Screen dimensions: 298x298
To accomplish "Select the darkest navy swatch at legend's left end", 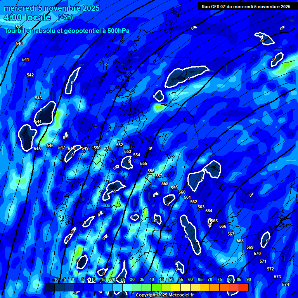I will point(50,287).
